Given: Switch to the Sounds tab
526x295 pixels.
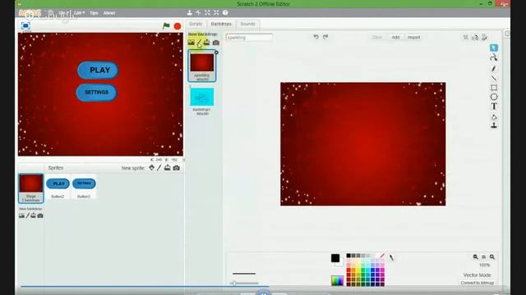Looking at the screenshot, I should 248,24.
